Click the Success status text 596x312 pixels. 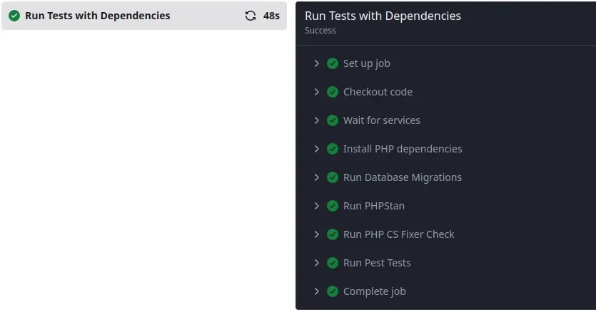320,31
